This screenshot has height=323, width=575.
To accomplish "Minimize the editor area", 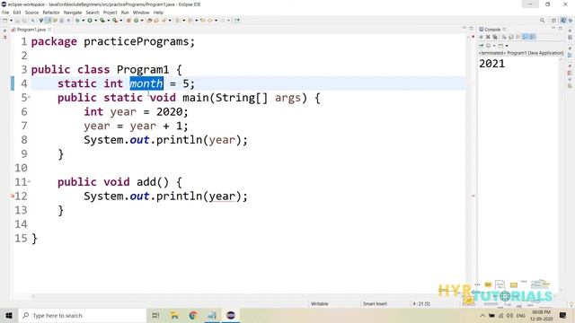I will pos(464,28).
